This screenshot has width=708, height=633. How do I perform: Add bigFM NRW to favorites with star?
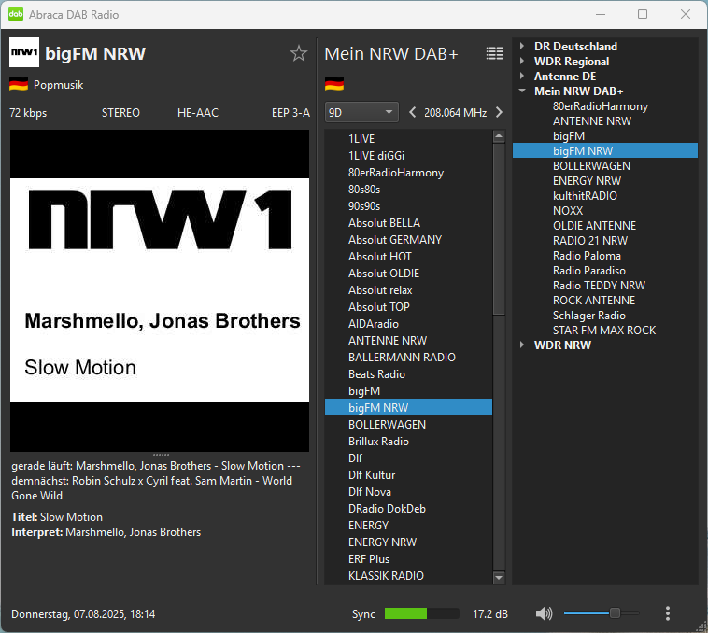299,53
